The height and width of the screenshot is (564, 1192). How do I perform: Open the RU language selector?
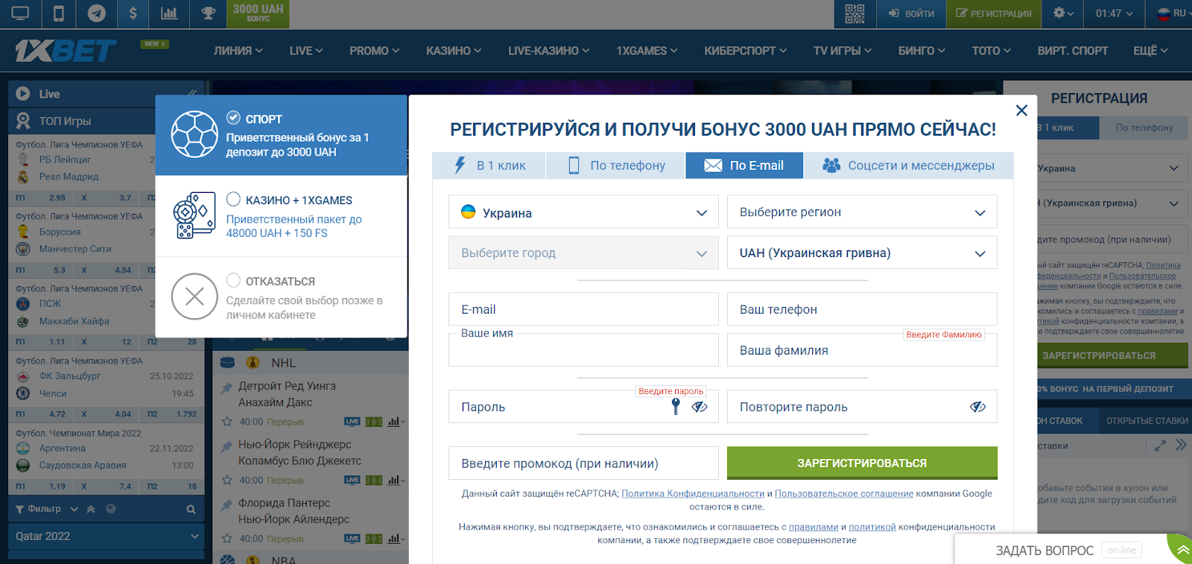point(1171,13)
